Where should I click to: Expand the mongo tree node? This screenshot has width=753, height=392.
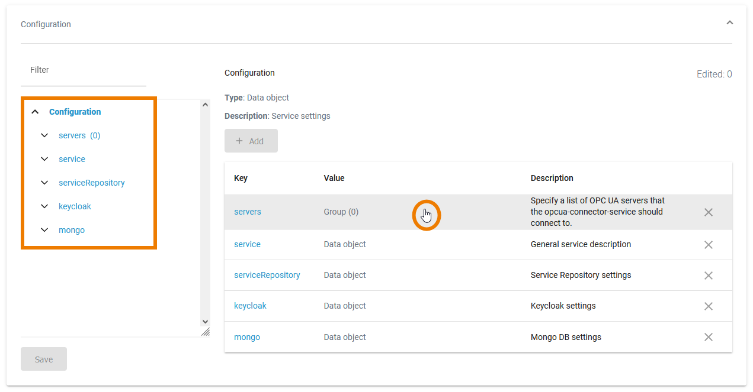pos(44,229)
